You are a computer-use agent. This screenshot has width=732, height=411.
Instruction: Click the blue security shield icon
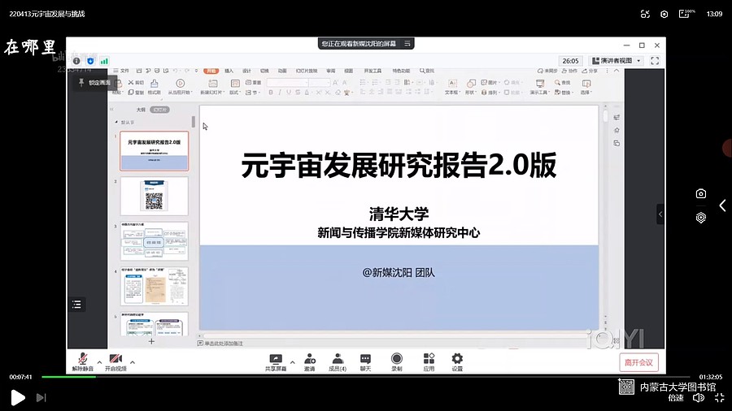click(90, 61)
